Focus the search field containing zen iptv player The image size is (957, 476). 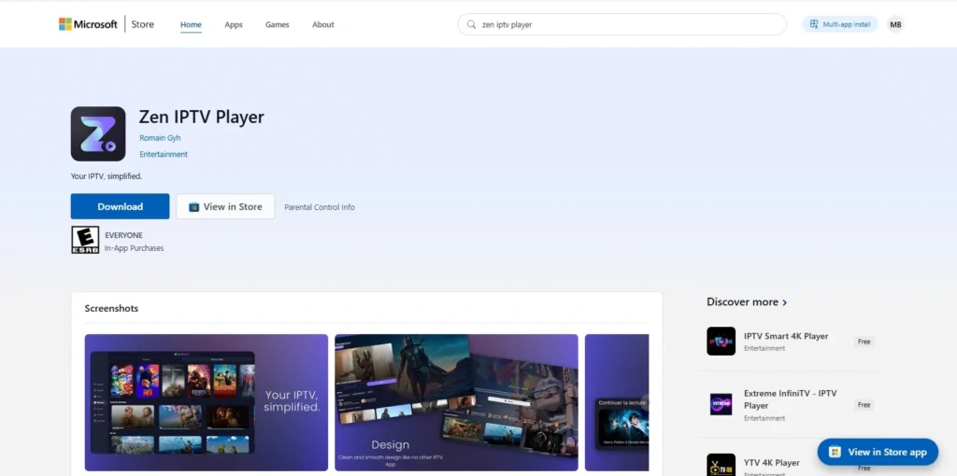coord(621,24)
